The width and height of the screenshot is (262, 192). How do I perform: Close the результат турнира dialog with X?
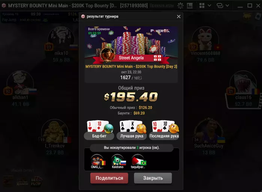pyautogui.click(x=179, y=16)
